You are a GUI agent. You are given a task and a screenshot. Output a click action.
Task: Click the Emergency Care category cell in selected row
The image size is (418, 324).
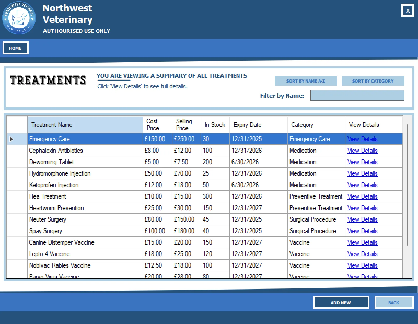point(316,139)
